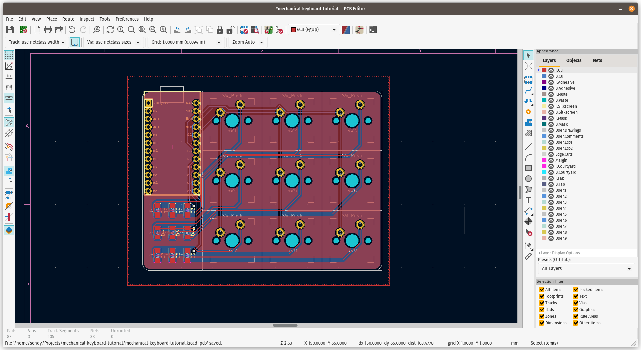Switch display units to mils
Viewport: 641px width, 350px height.
point(9,87)
